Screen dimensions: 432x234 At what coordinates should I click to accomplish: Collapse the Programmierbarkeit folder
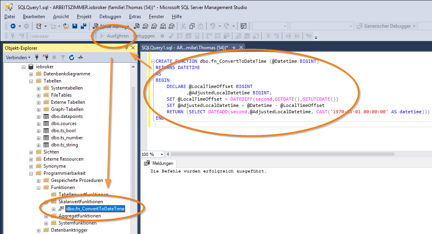tap(31, 174)
